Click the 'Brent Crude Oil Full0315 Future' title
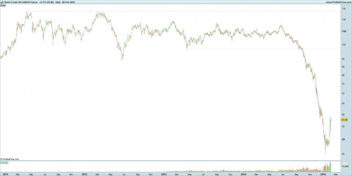This screenshot has width=352, height=176. click(x=21, y=2)
